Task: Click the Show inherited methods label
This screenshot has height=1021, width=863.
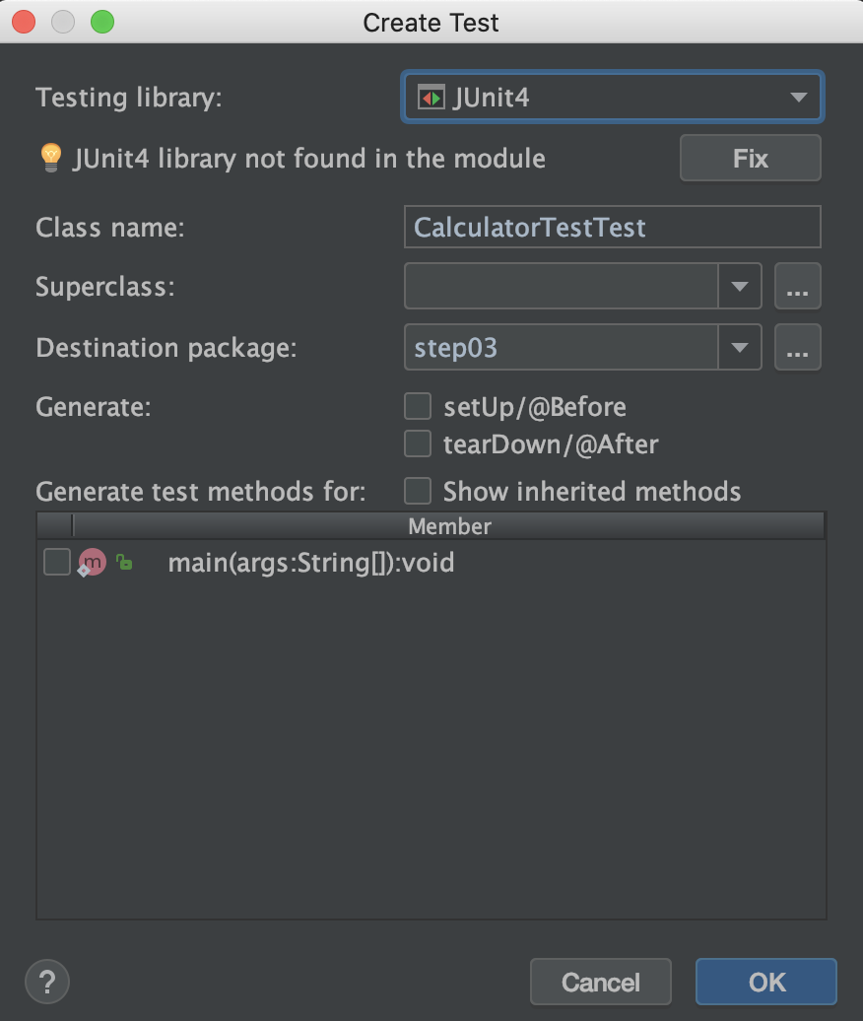Action: click(x=592, y=492)
